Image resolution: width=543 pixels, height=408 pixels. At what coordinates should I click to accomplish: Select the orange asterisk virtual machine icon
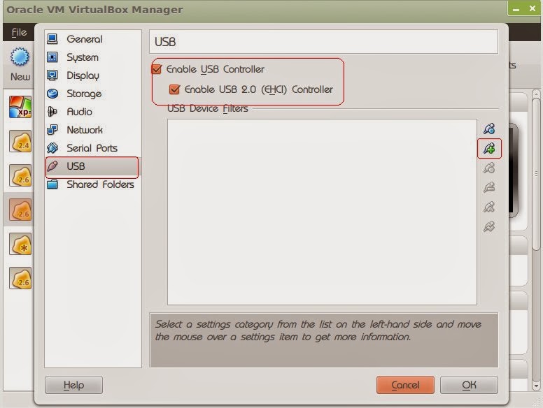(20, 244)
